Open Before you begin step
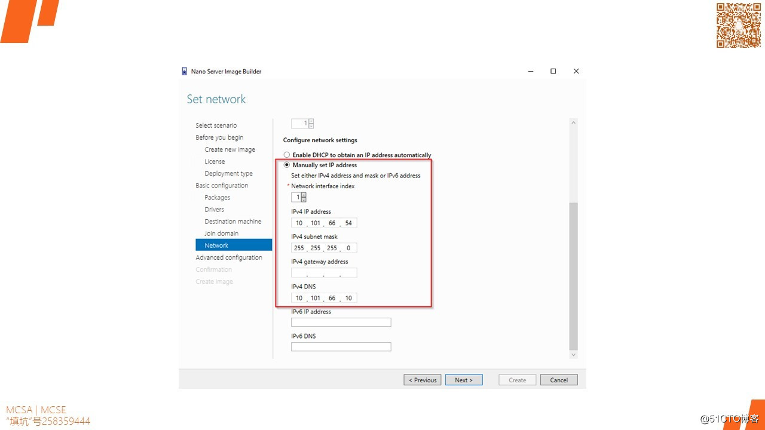Viewport: 765px width, 430px height. 219,137
